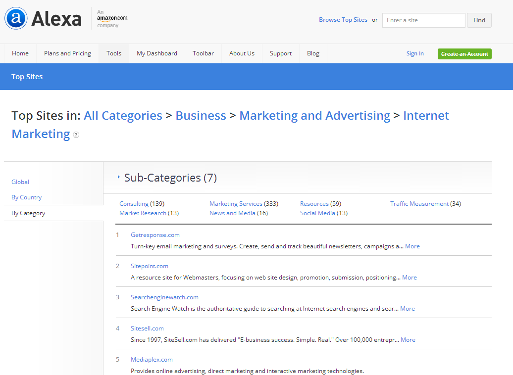This screenshot has width=513, height=375.
Task: Navigate to Business breadcrumb category
Action: coord(201,116)
